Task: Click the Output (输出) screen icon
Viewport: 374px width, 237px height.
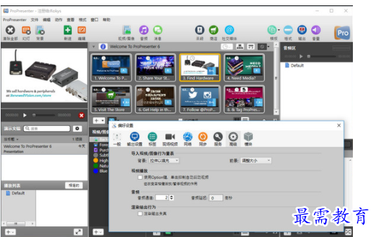Action: (x=301, y=30)
